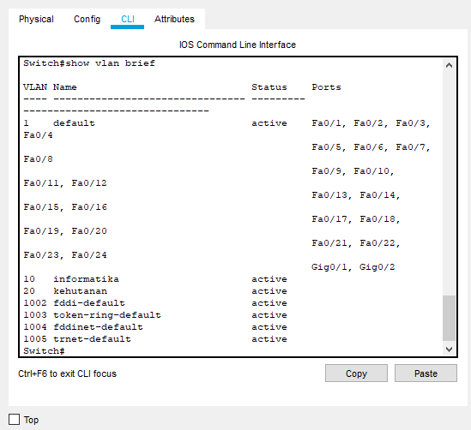
Task: Click the CLI scrollbar up arrow
Action: pos(449,65)
